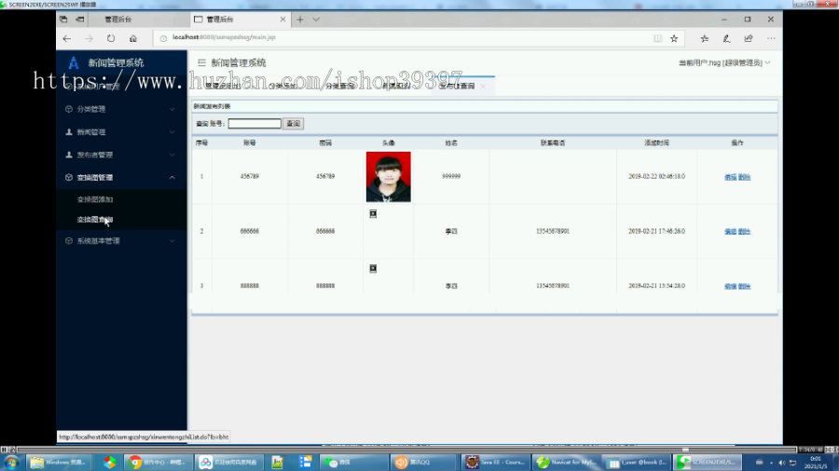Open Windows 资源 explorer taskbar item
This screenshot has width=839, height=471.
tap(59, 462)
